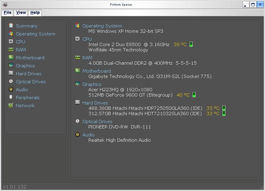This screenshot has width=265, height=191.
Task: Click the 488.38GB Hitachi drive line
Action: (145, 108)
